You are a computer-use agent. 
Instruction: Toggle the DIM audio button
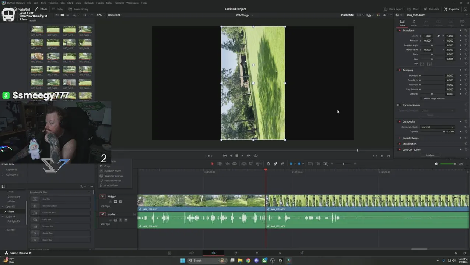[461, 164]
